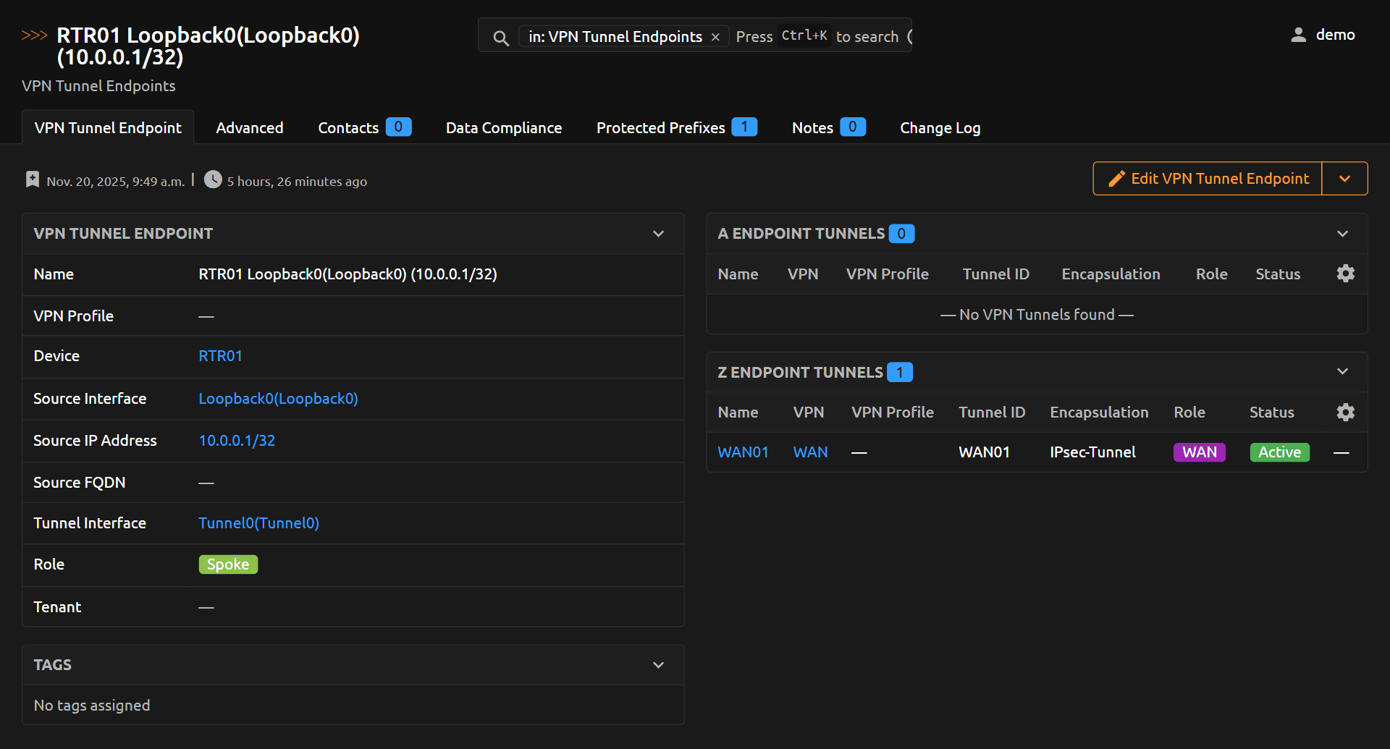
Task: Open the demo user profile menu
Action: pyautogui.click(x=1323, y=35)
